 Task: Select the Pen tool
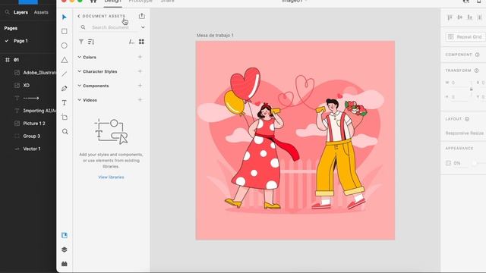64,89
